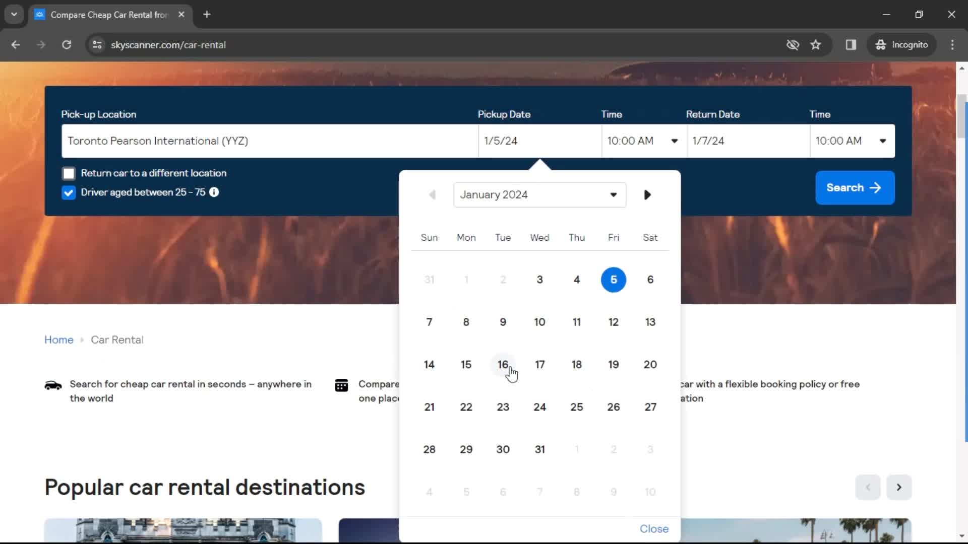Click the Pick-up Location input field
Image resolution: width=968 pixels, height=544 pixels.
[265, 140]
